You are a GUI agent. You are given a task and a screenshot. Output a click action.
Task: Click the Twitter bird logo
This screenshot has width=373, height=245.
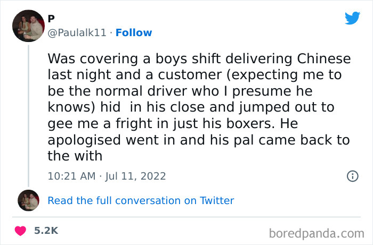tap(352, 18)
